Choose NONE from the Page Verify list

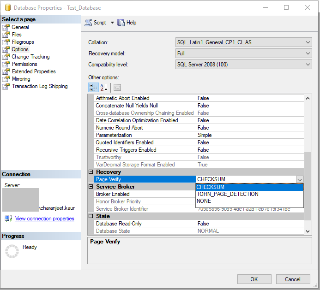[249, 201]
